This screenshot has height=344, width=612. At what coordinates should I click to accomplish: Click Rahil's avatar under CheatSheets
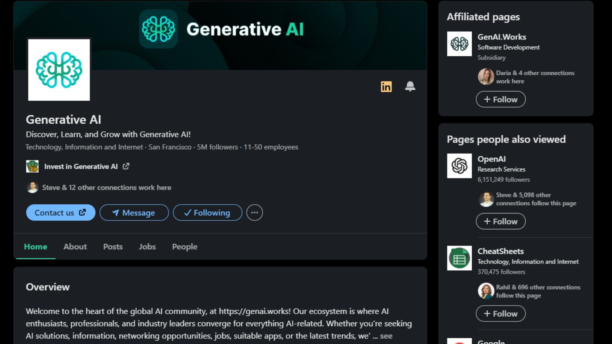pos(486,291)
